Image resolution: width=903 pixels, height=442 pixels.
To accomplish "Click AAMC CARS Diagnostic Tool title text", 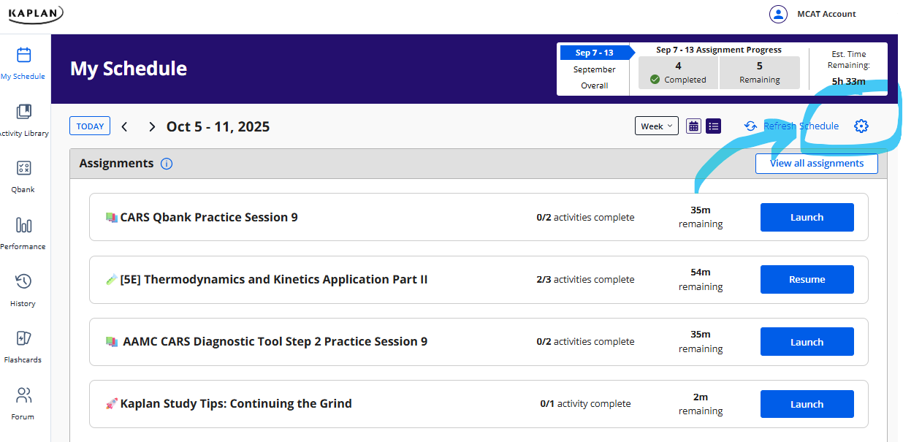I will coord(275,341).
